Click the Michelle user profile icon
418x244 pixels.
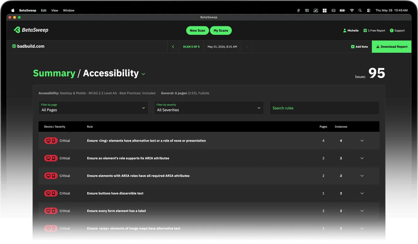345,31
